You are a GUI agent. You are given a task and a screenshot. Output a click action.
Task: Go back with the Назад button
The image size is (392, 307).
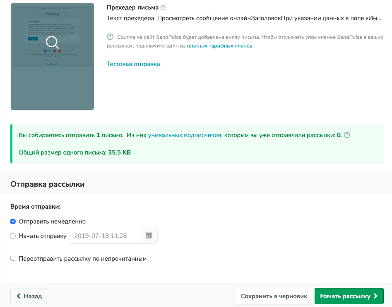point(29,296)
